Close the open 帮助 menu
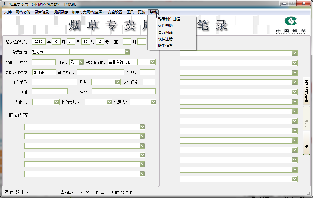The image size is (313, 198). 153,12
